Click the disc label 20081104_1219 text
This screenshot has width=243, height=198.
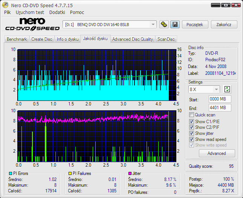(220, 73)
